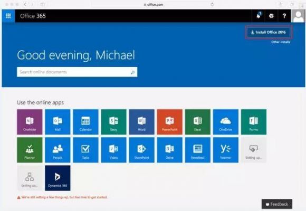Open the Yammer tile

[226, 150]
